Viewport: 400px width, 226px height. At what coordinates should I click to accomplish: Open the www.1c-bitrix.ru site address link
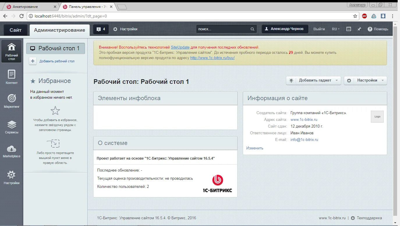coord(304,120)
